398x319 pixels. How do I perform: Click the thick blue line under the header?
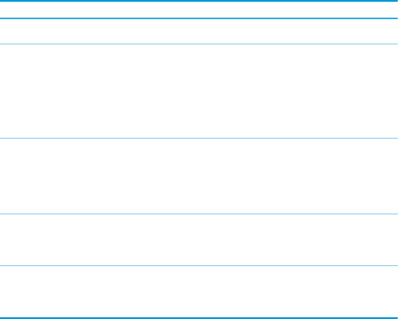coord(199,18)
